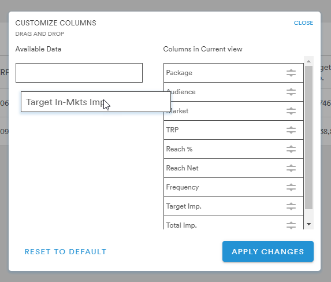Select the Market column row

(x=233, y=111)
